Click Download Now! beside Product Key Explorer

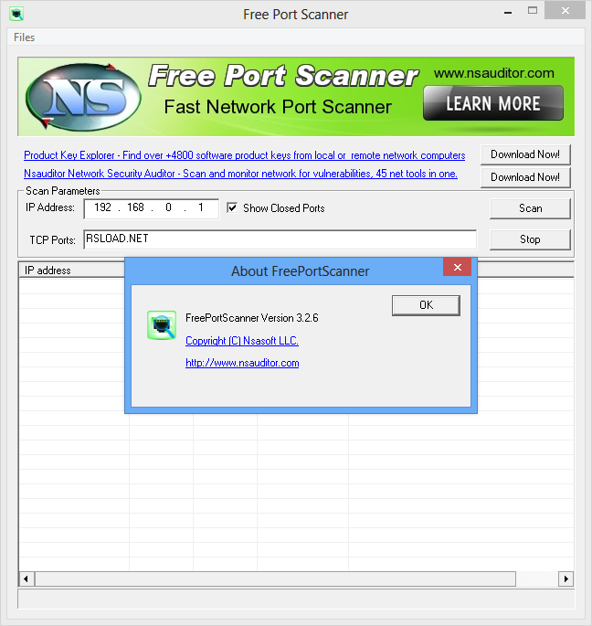tap(525, 154)
